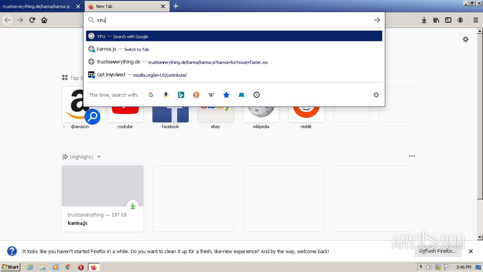Open karma.js download highlight card
483x272 pixels.
[x=103, y=198]
